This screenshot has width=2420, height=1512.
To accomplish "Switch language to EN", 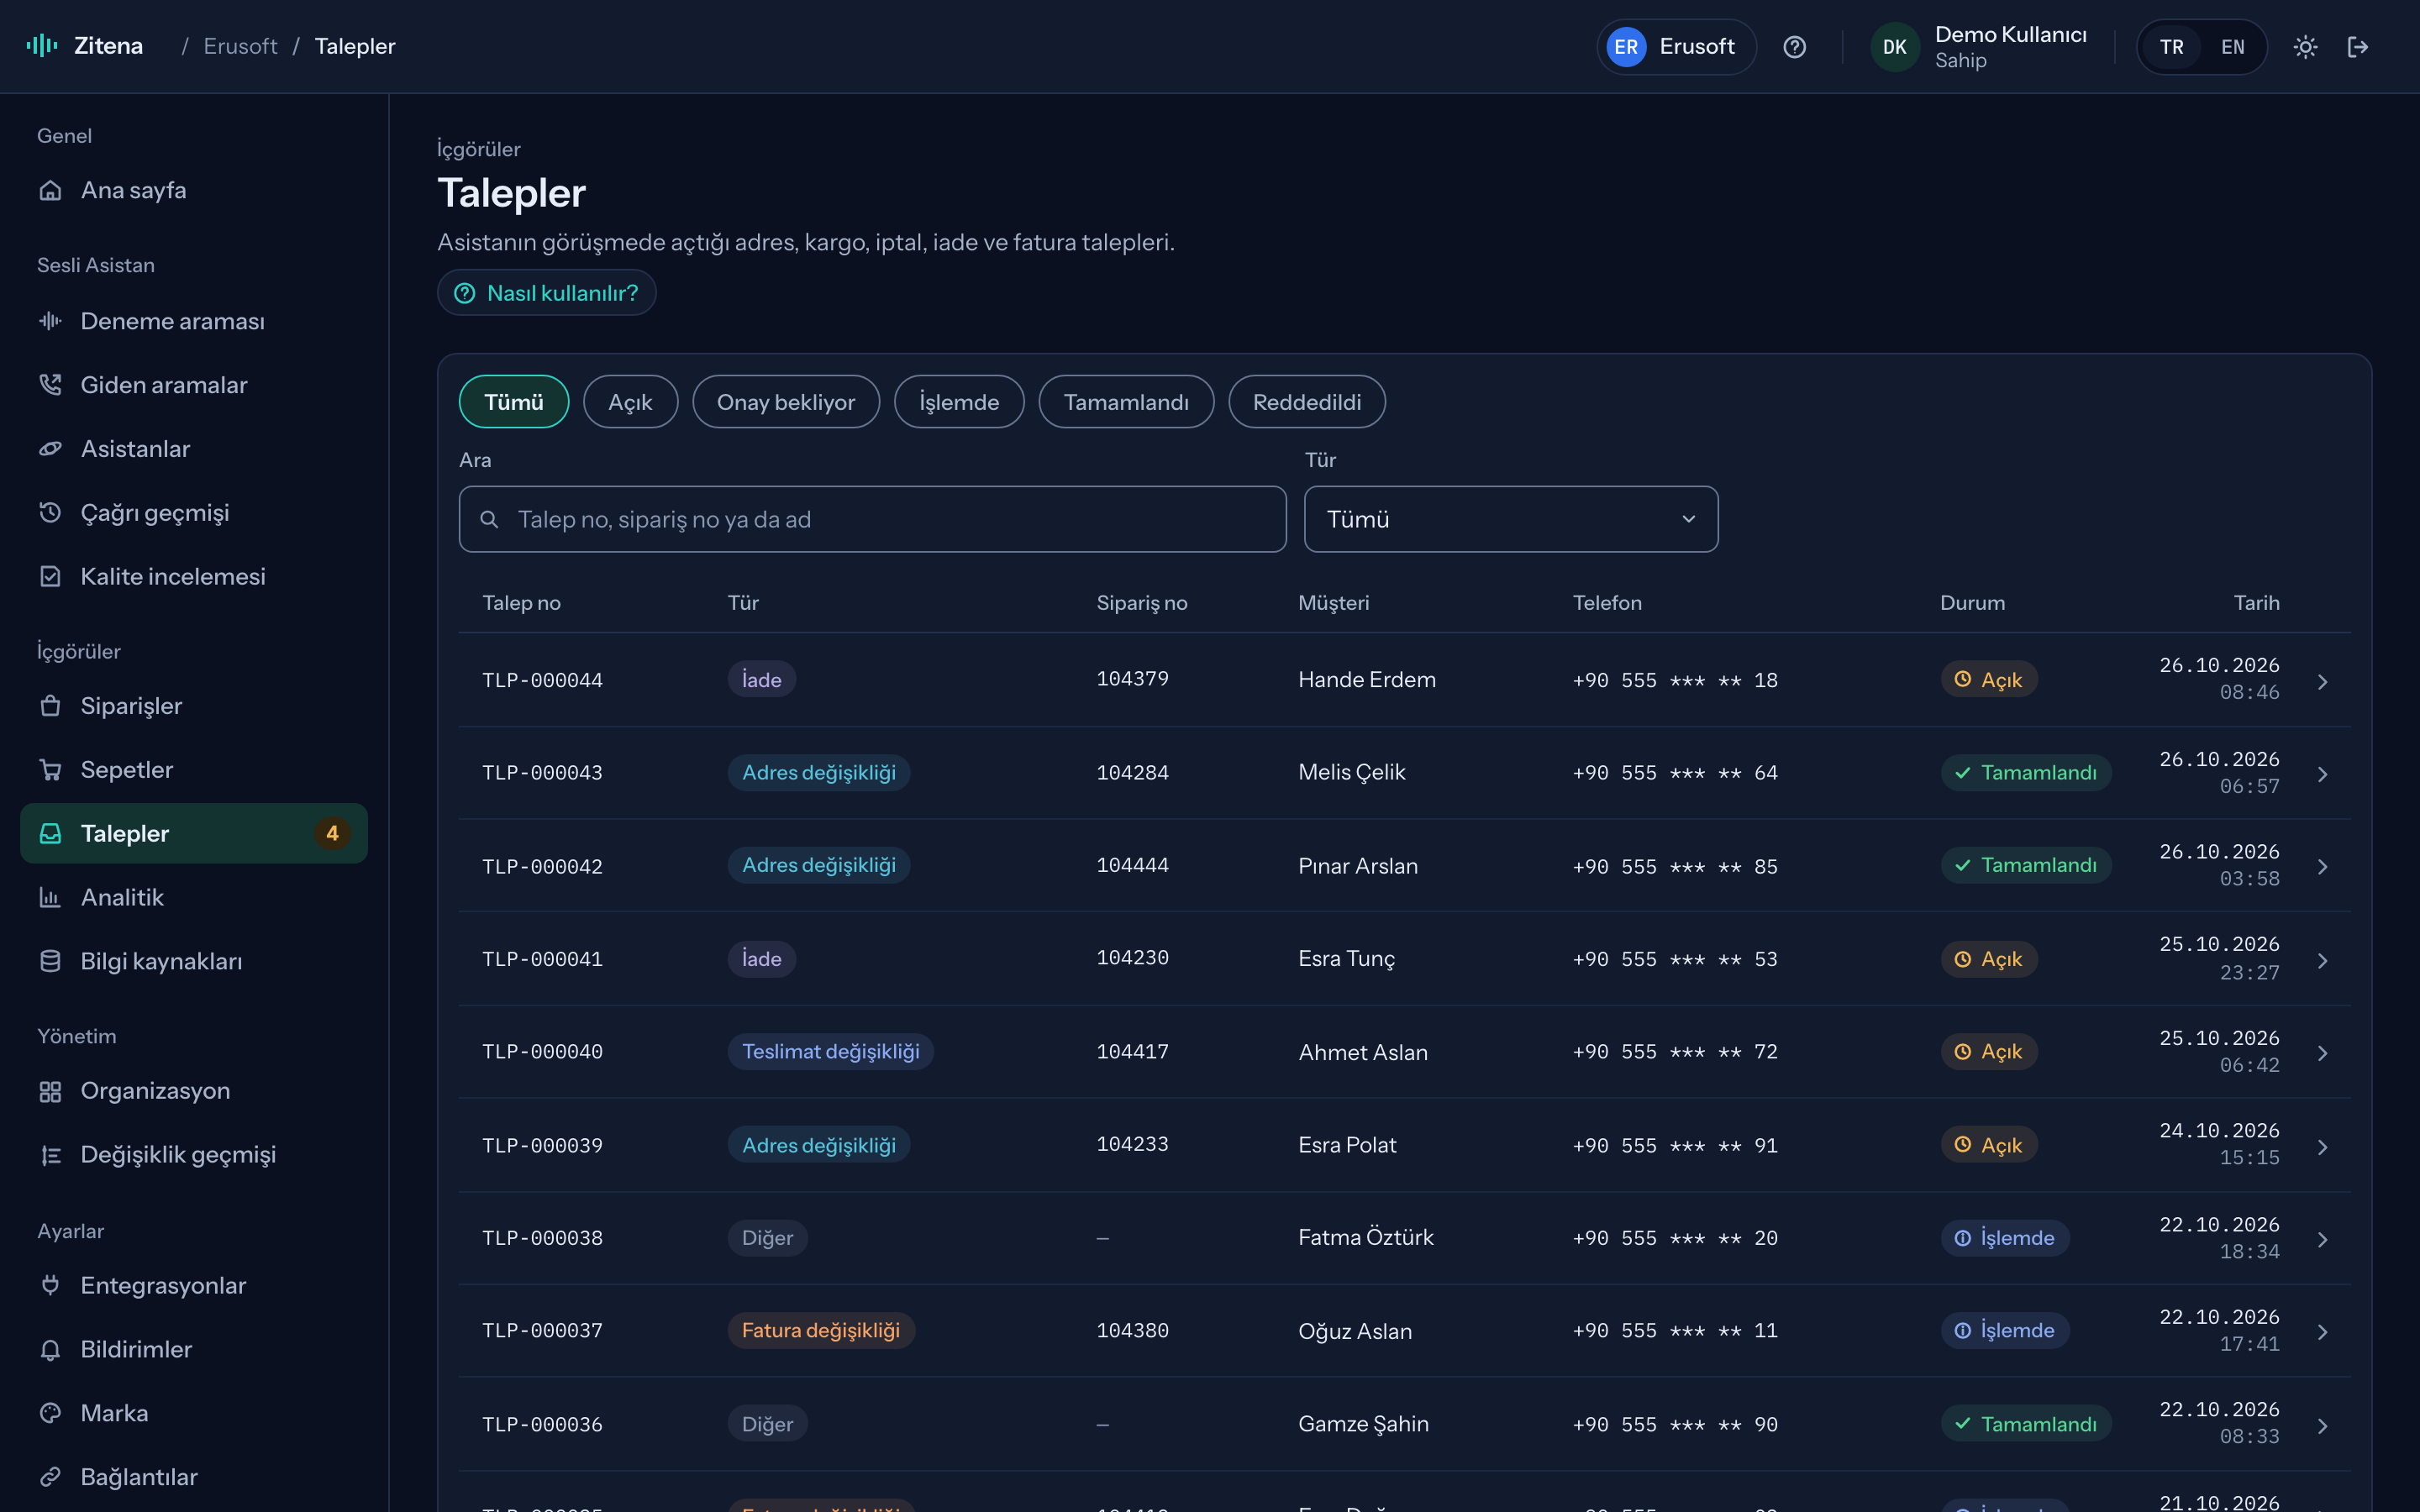I will (x=2232, y=47).
